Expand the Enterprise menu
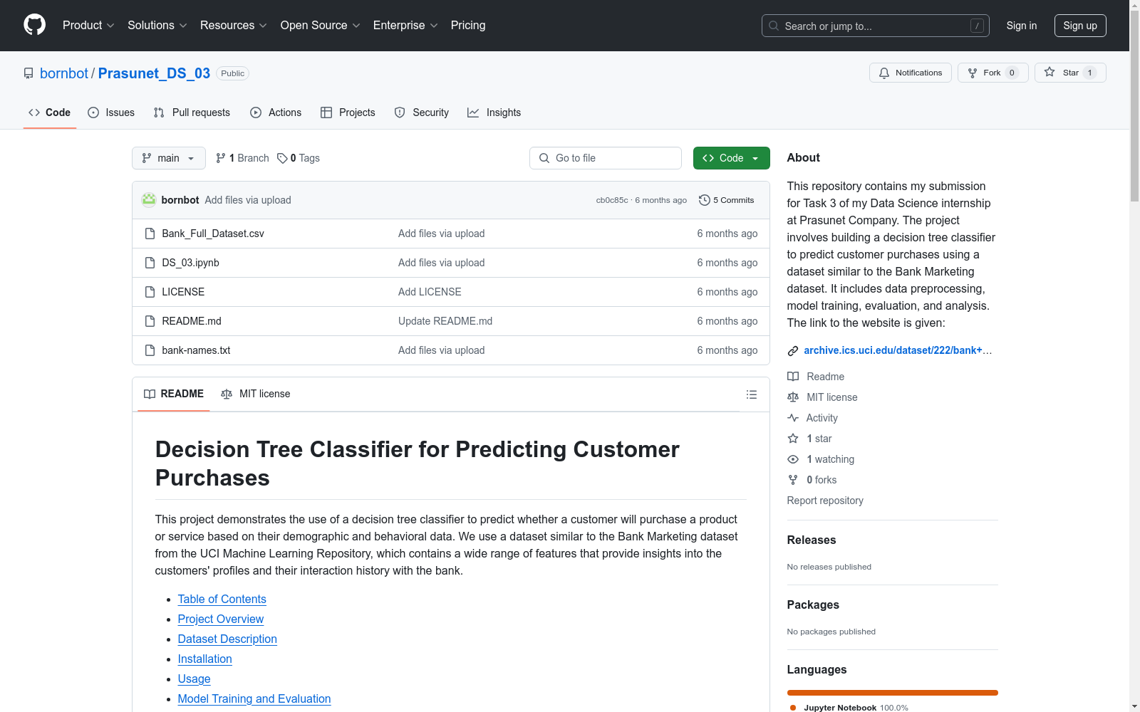The height and width of the screenshot is (712, 1140). 405,25
